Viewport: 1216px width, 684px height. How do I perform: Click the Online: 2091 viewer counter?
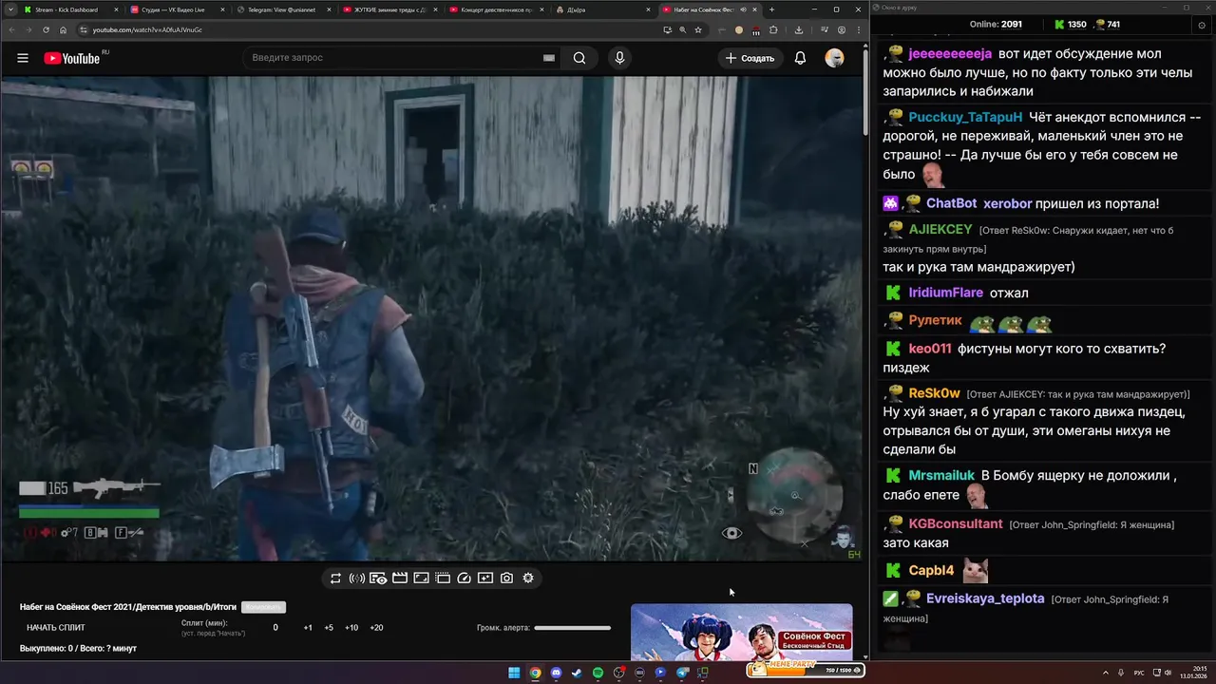pyautogui.click(x=996, y=25)
